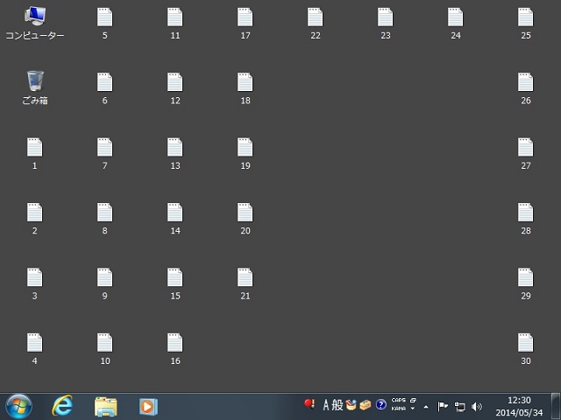Select text file named 18

click(x=245, y=88)
